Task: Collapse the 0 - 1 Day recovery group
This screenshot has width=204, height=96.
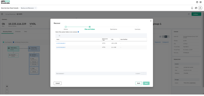Action: pos(37,59)
